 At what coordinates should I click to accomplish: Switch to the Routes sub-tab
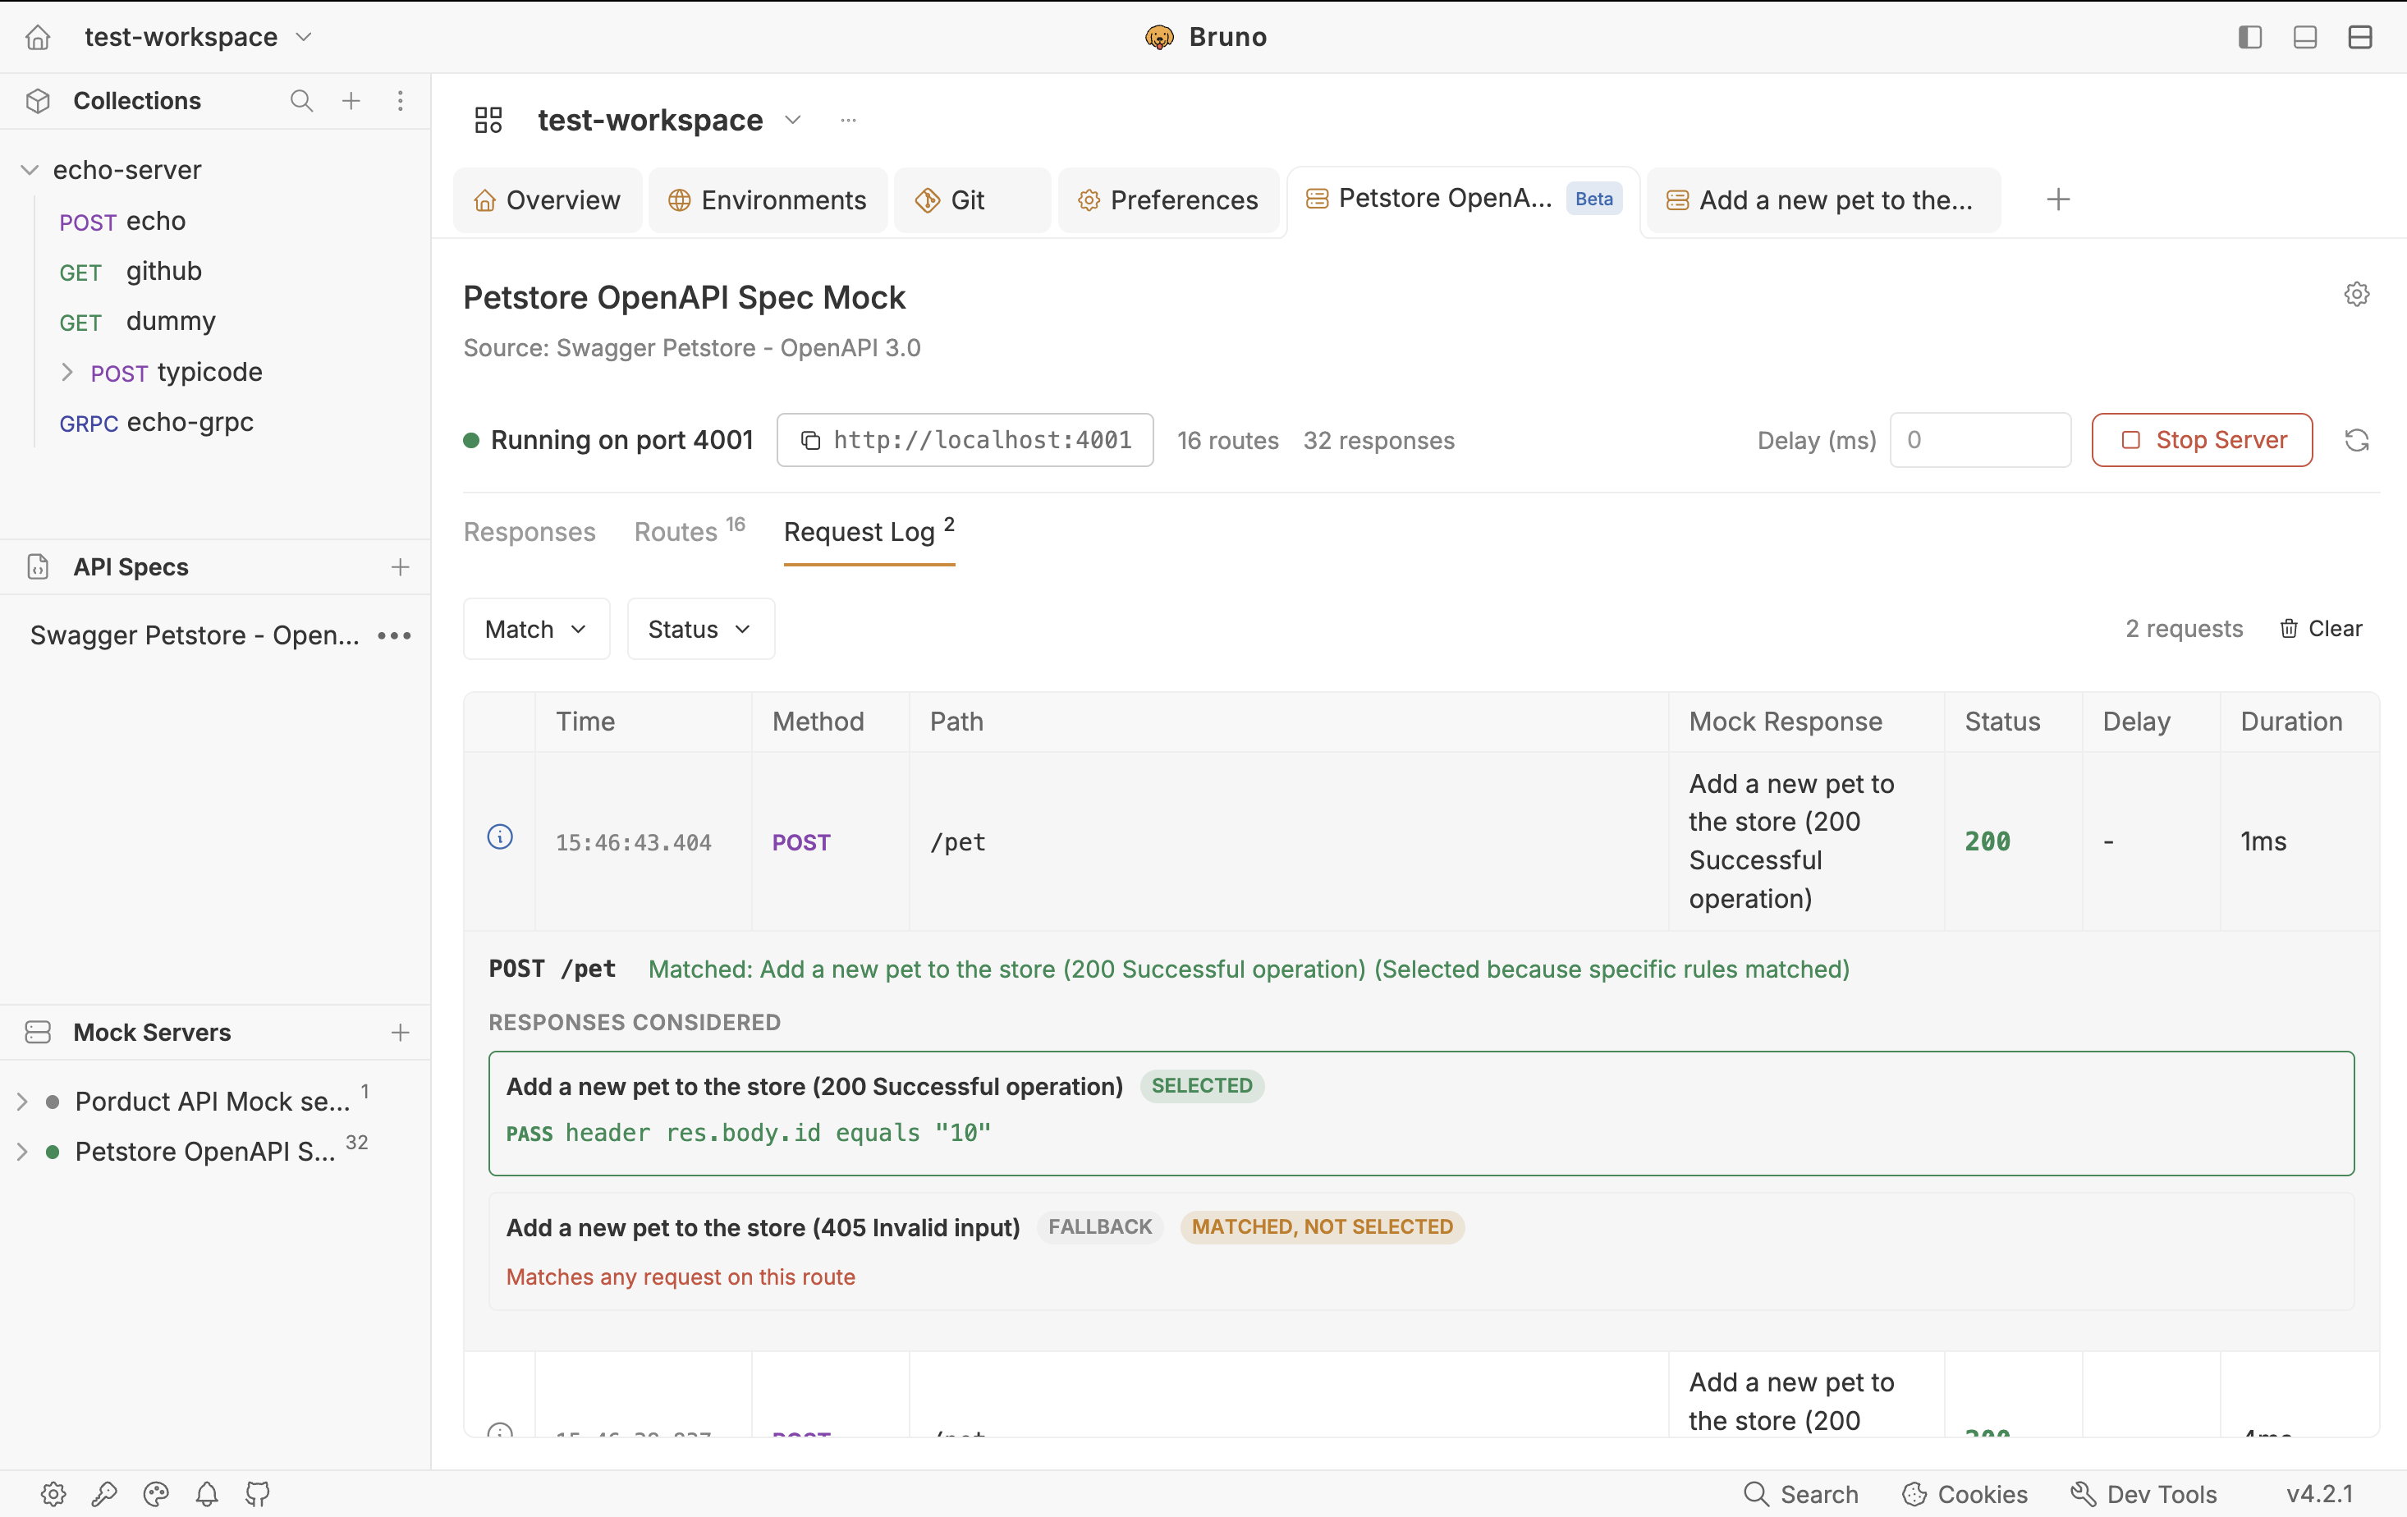[x=690, y=530]
